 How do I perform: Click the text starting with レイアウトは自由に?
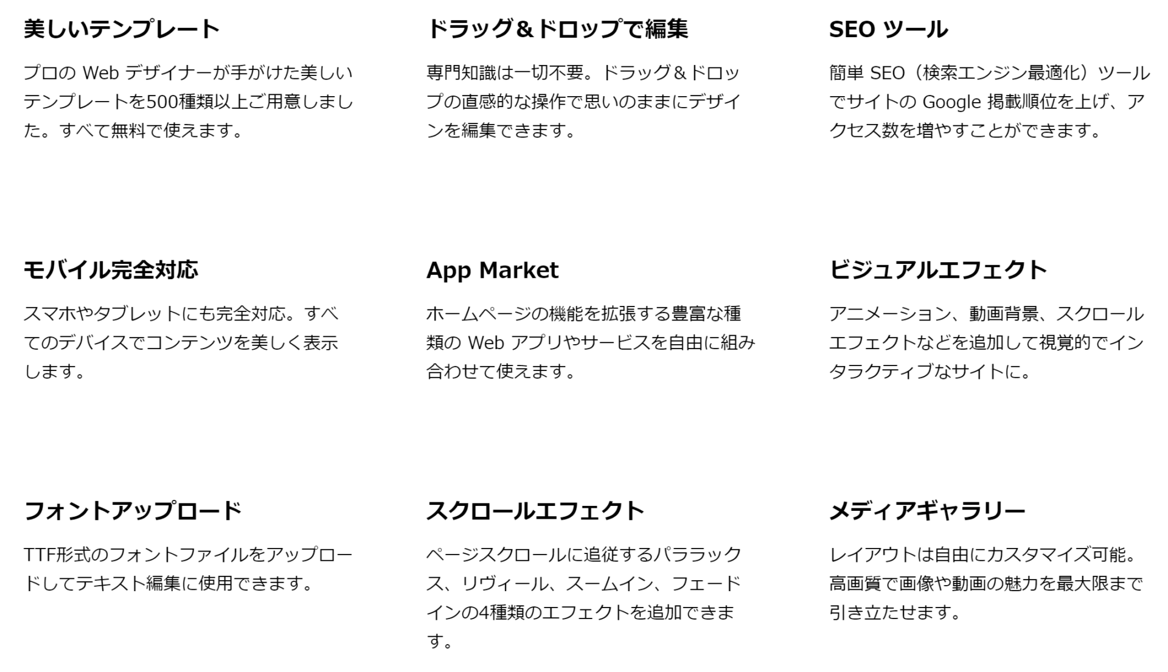pos(985,583)
